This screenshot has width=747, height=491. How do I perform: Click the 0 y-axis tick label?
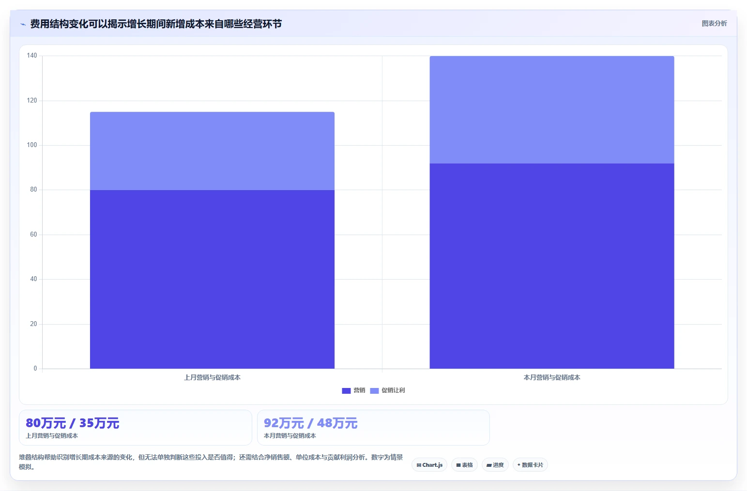point(35,369)
